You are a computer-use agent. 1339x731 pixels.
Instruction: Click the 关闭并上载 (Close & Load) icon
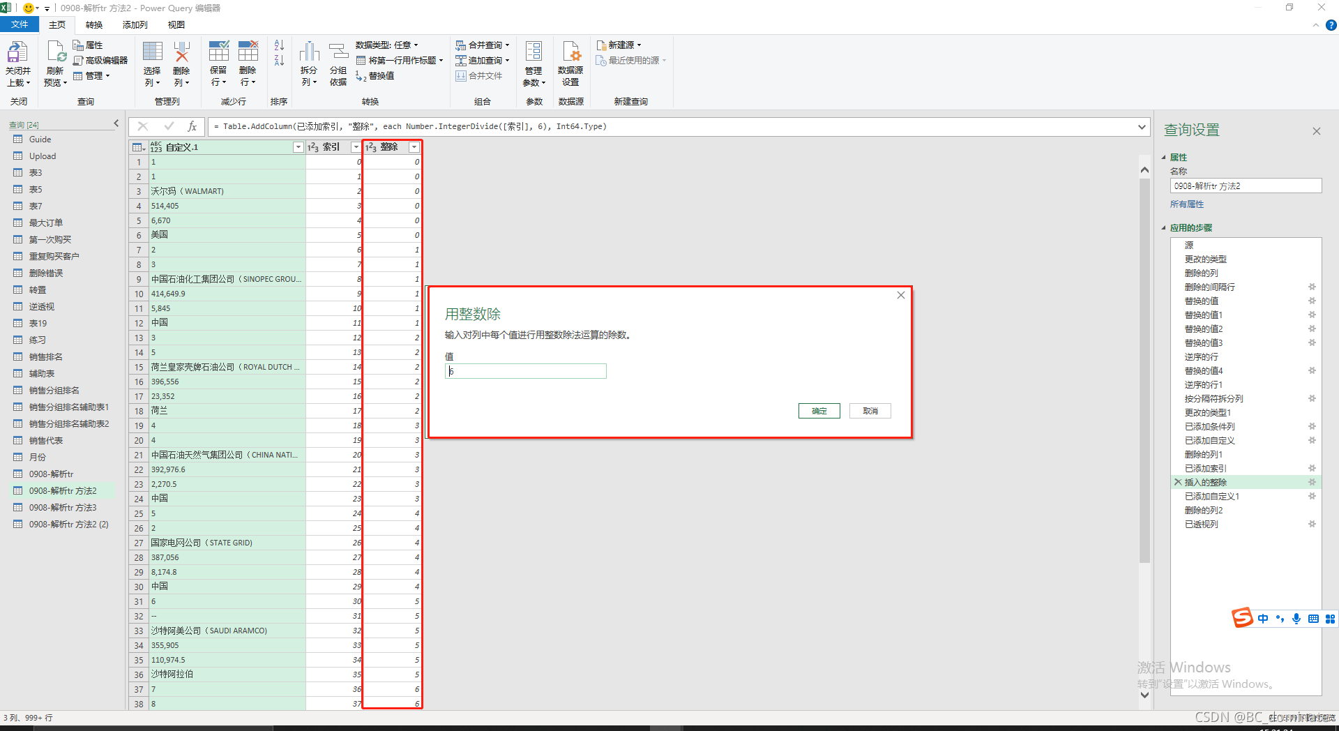17,52
